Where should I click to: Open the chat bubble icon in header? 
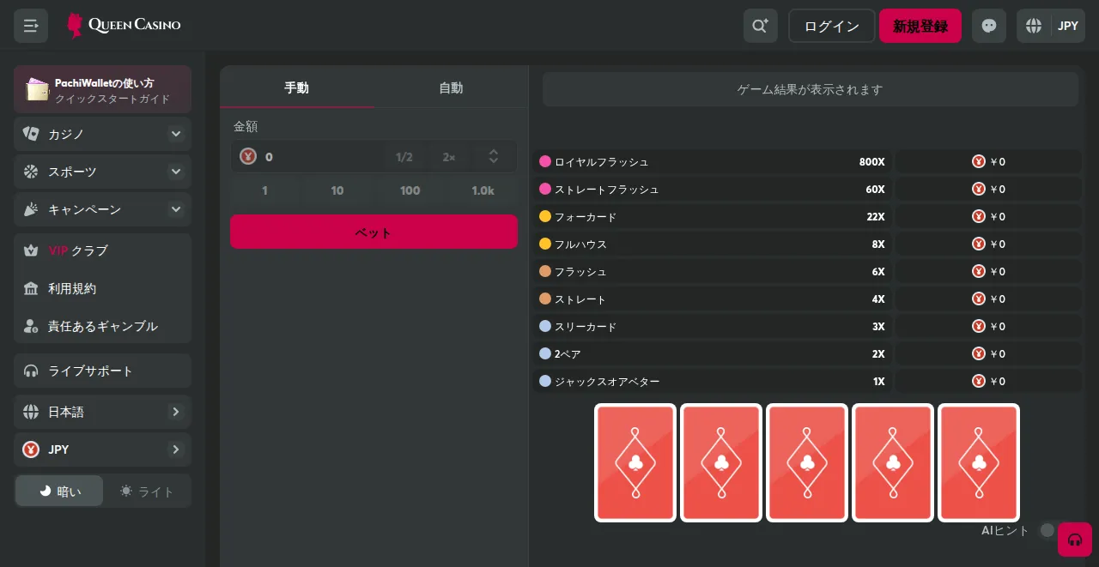[x=989, y=26]
